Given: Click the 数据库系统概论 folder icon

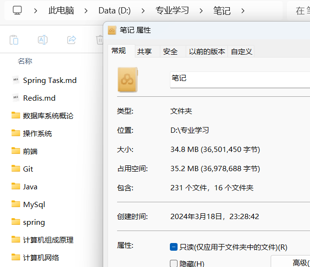Looking at the screenshot, I should 16,116.
